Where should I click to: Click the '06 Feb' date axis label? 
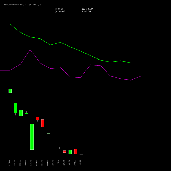(x=42, y=163)
